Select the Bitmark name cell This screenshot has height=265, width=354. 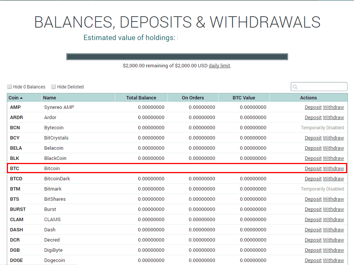(53, 189)
